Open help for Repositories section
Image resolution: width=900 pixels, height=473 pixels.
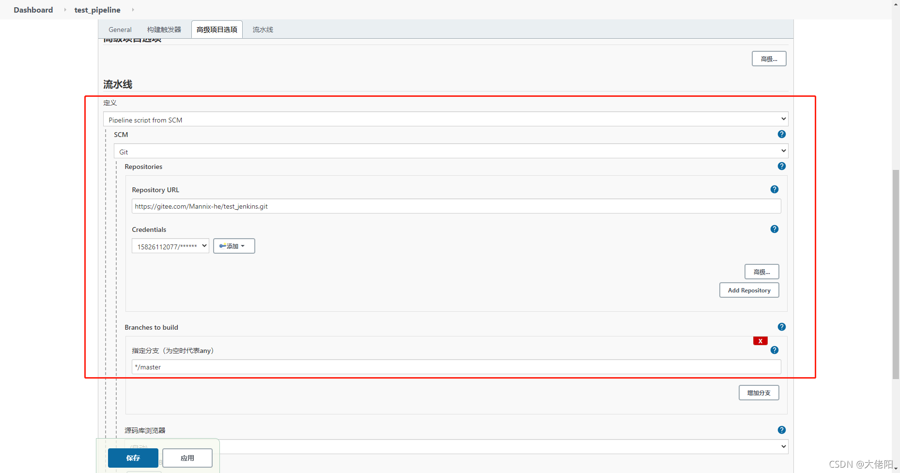[x=781, y=166]
